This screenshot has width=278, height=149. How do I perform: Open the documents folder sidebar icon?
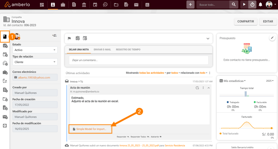click(x=5, y=99)
